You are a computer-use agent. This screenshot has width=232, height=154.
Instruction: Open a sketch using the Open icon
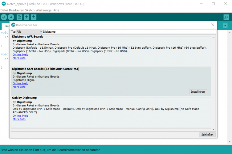(26, 17)
